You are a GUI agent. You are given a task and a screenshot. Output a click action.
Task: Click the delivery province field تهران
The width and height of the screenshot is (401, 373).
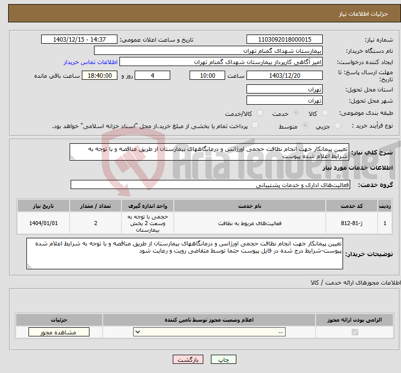[x=285, y=89]
